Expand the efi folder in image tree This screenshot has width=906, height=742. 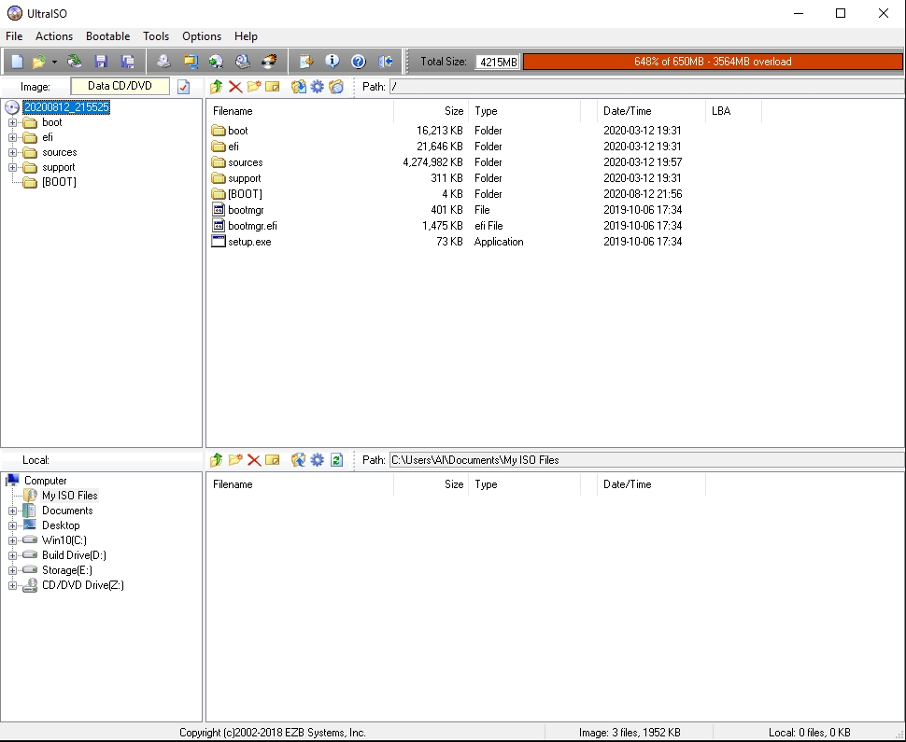(12, 137)
